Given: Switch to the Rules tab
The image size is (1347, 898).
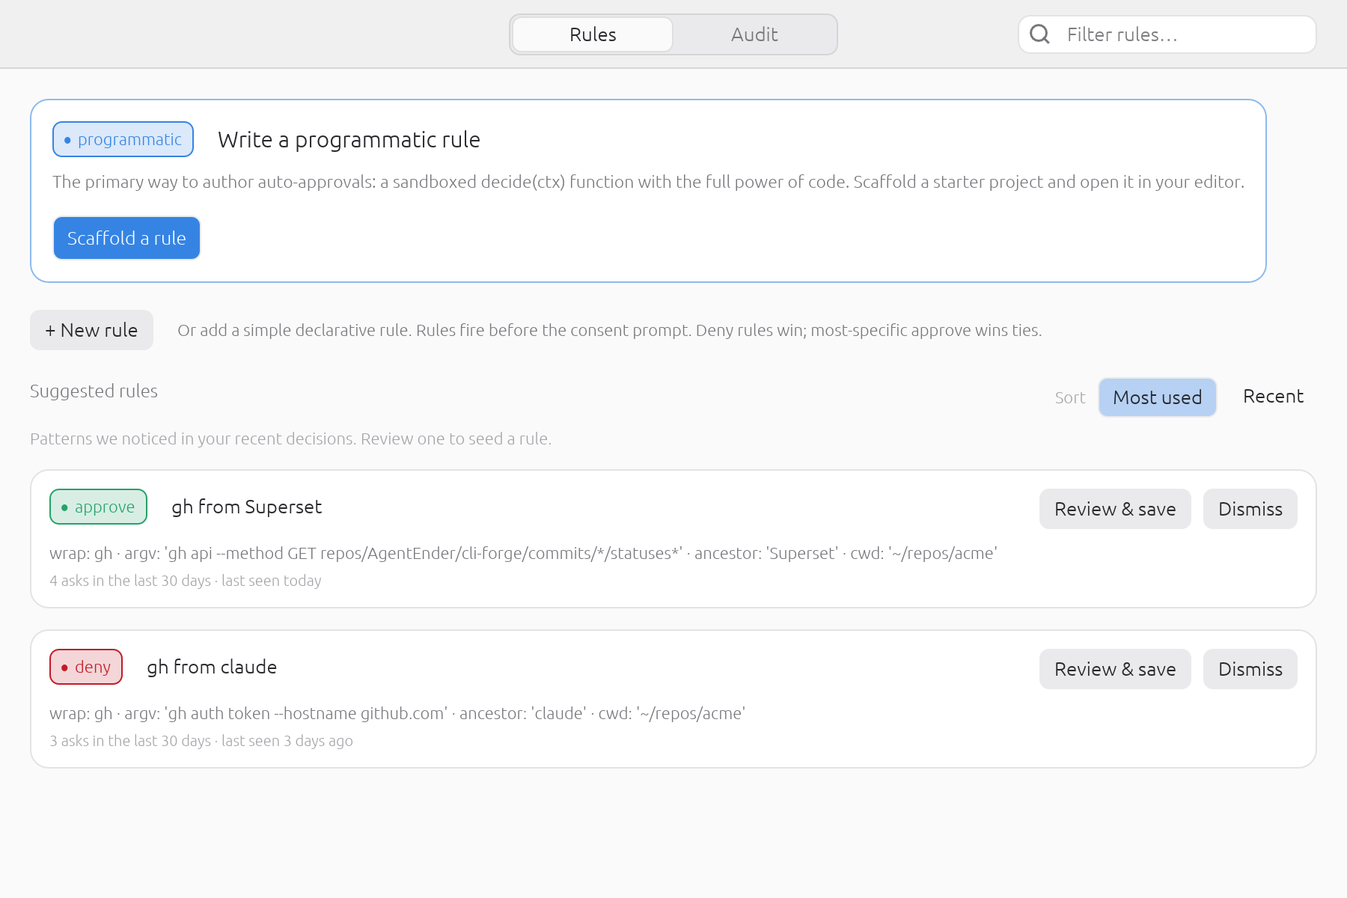Looking at the screenshot, I should [x=593, y=34].
